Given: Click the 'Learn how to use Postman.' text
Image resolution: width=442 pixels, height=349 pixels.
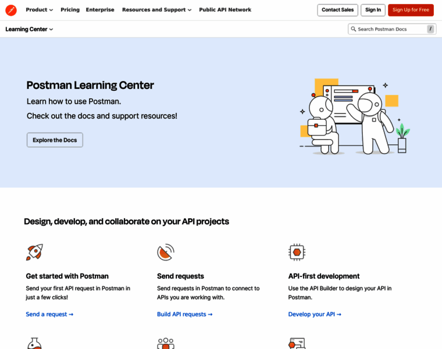Looking at the screenshot, I should pyautogui.click(x=74, y=101).
